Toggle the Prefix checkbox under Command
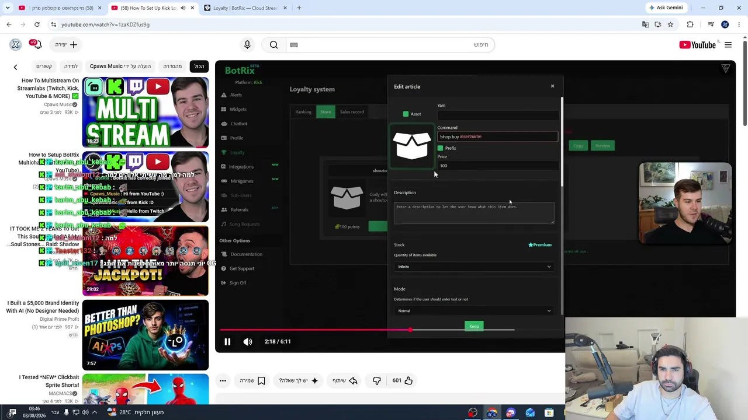This screenshot has width=748, height=420. 440,148
